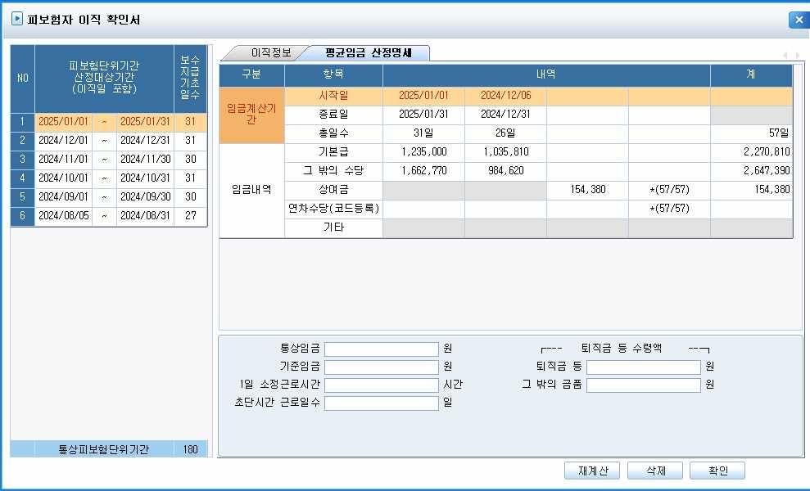Select the 초단시간 근로일수 input box
Viewport: 810px width, 491px height.
pos(382,403)
